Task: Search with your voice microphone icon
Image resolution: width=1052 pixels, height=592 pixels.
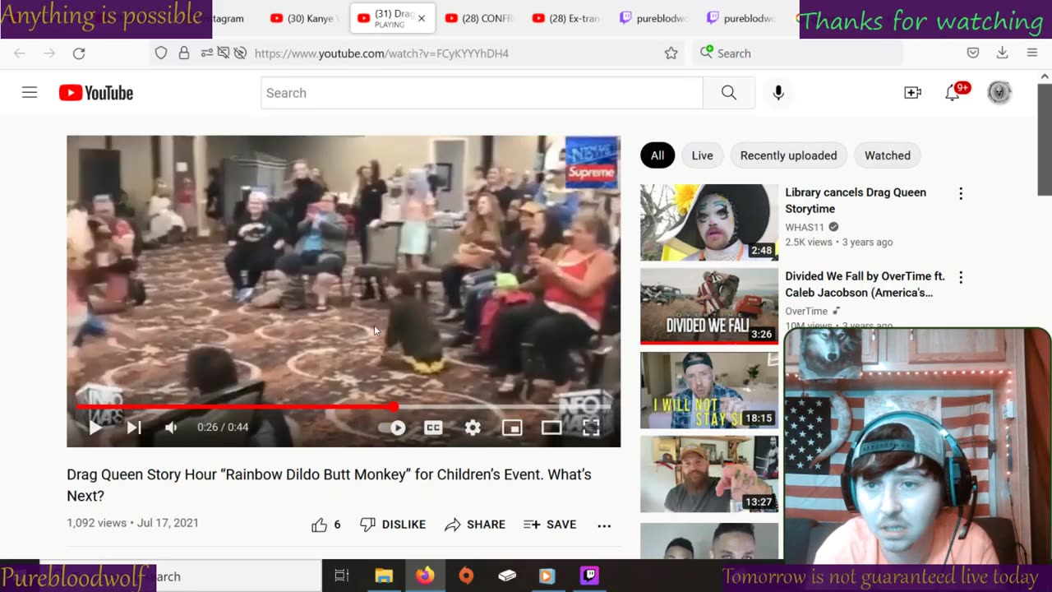Action: pos(778,93)
